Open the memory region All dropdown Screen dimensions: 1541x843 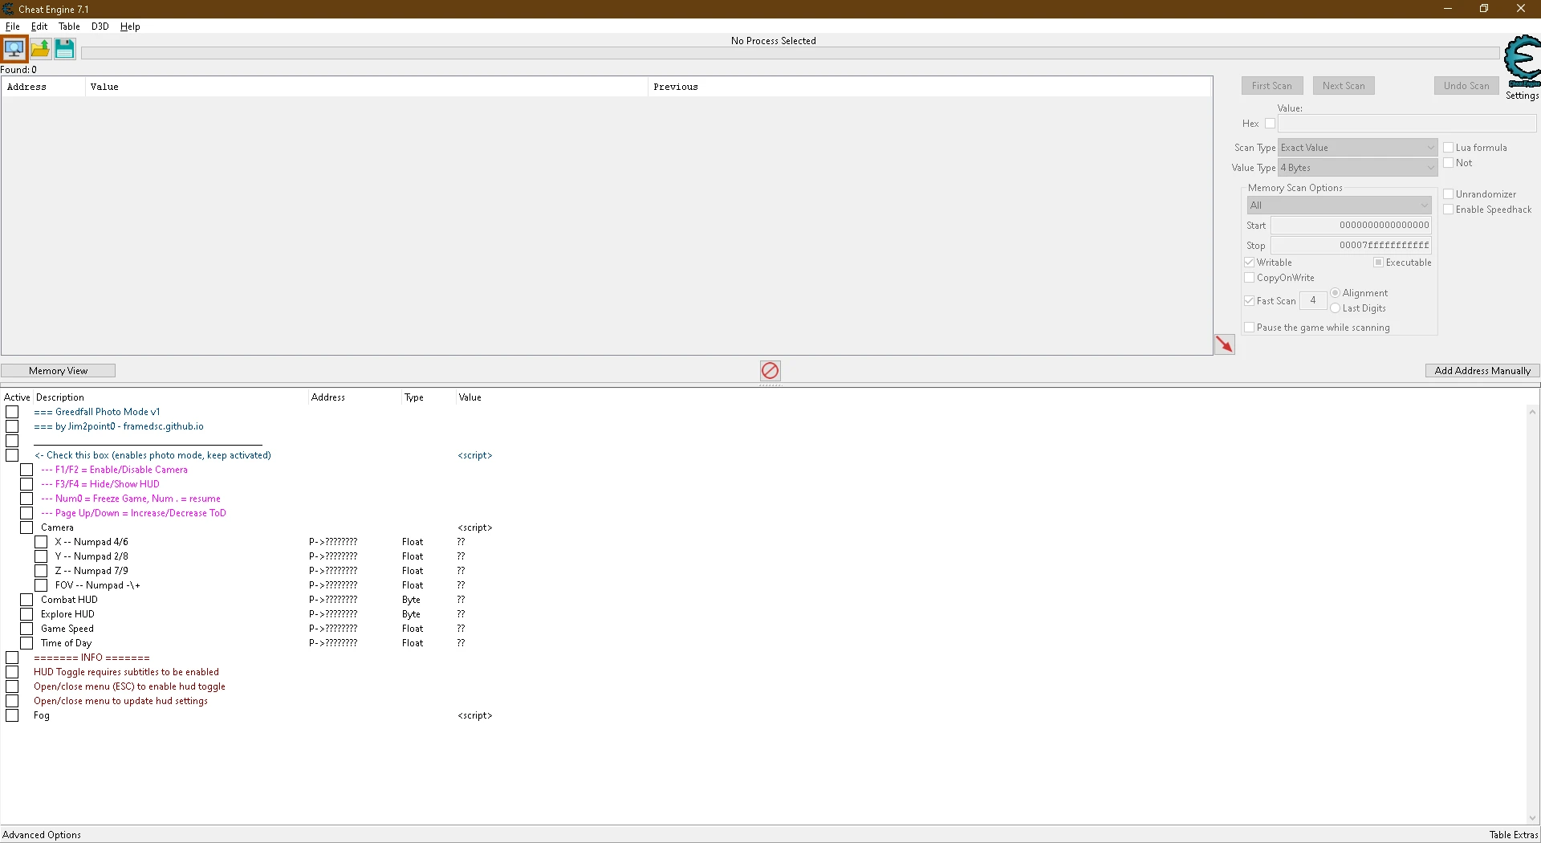click(x=1340, y=206)
